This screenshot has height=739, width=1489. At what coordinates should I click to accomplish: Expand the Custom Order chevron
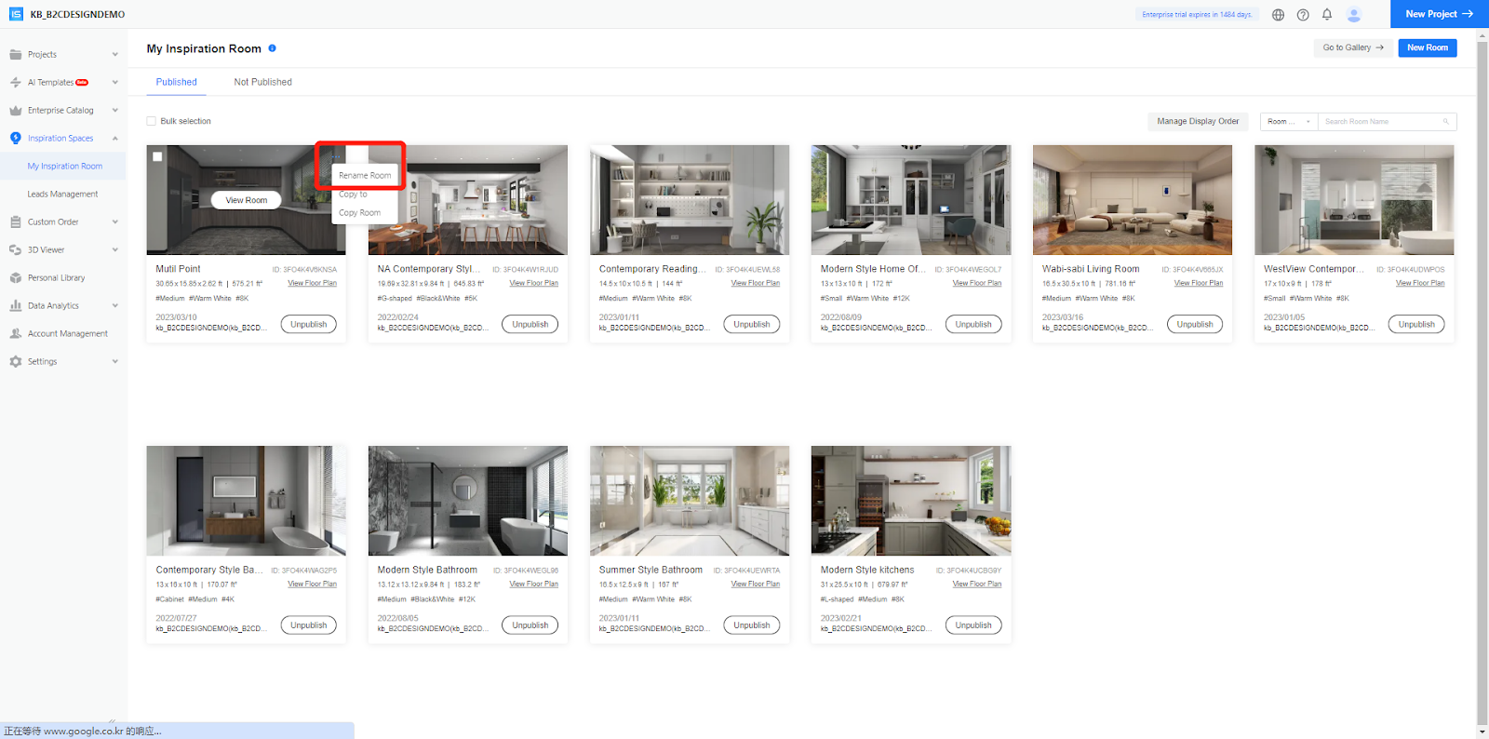pyautogui.click(x=115, y=222)
